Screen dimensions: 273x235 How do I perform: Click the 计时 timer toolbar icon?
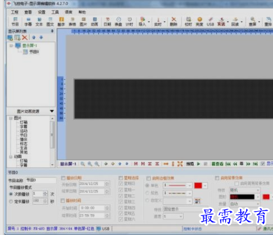(129, 21)
